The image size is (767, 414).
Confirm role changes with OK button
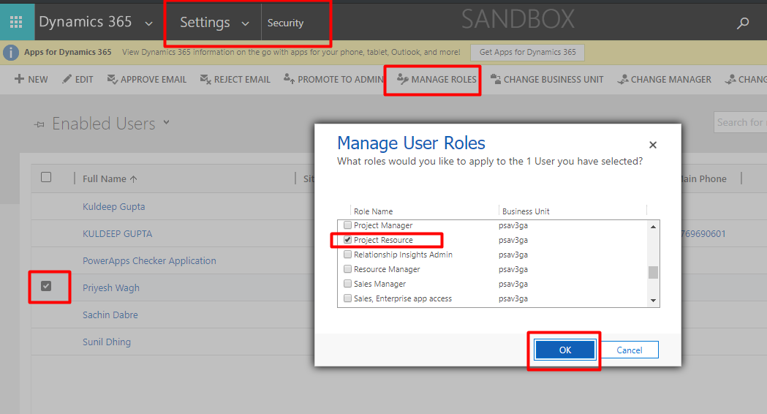564,350
